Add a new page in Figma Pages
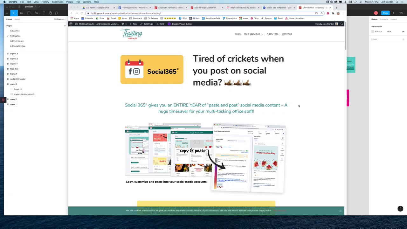Screen dimensions: 407x229 (65, 26)
